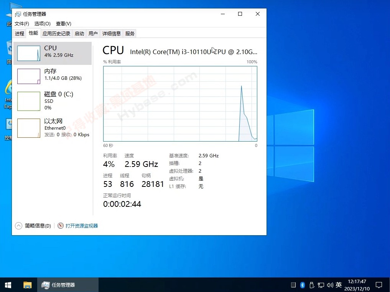Switch to the 应用历史记录 tab
The height and width of the screenshot is (292, 390).
pos(56,34)
